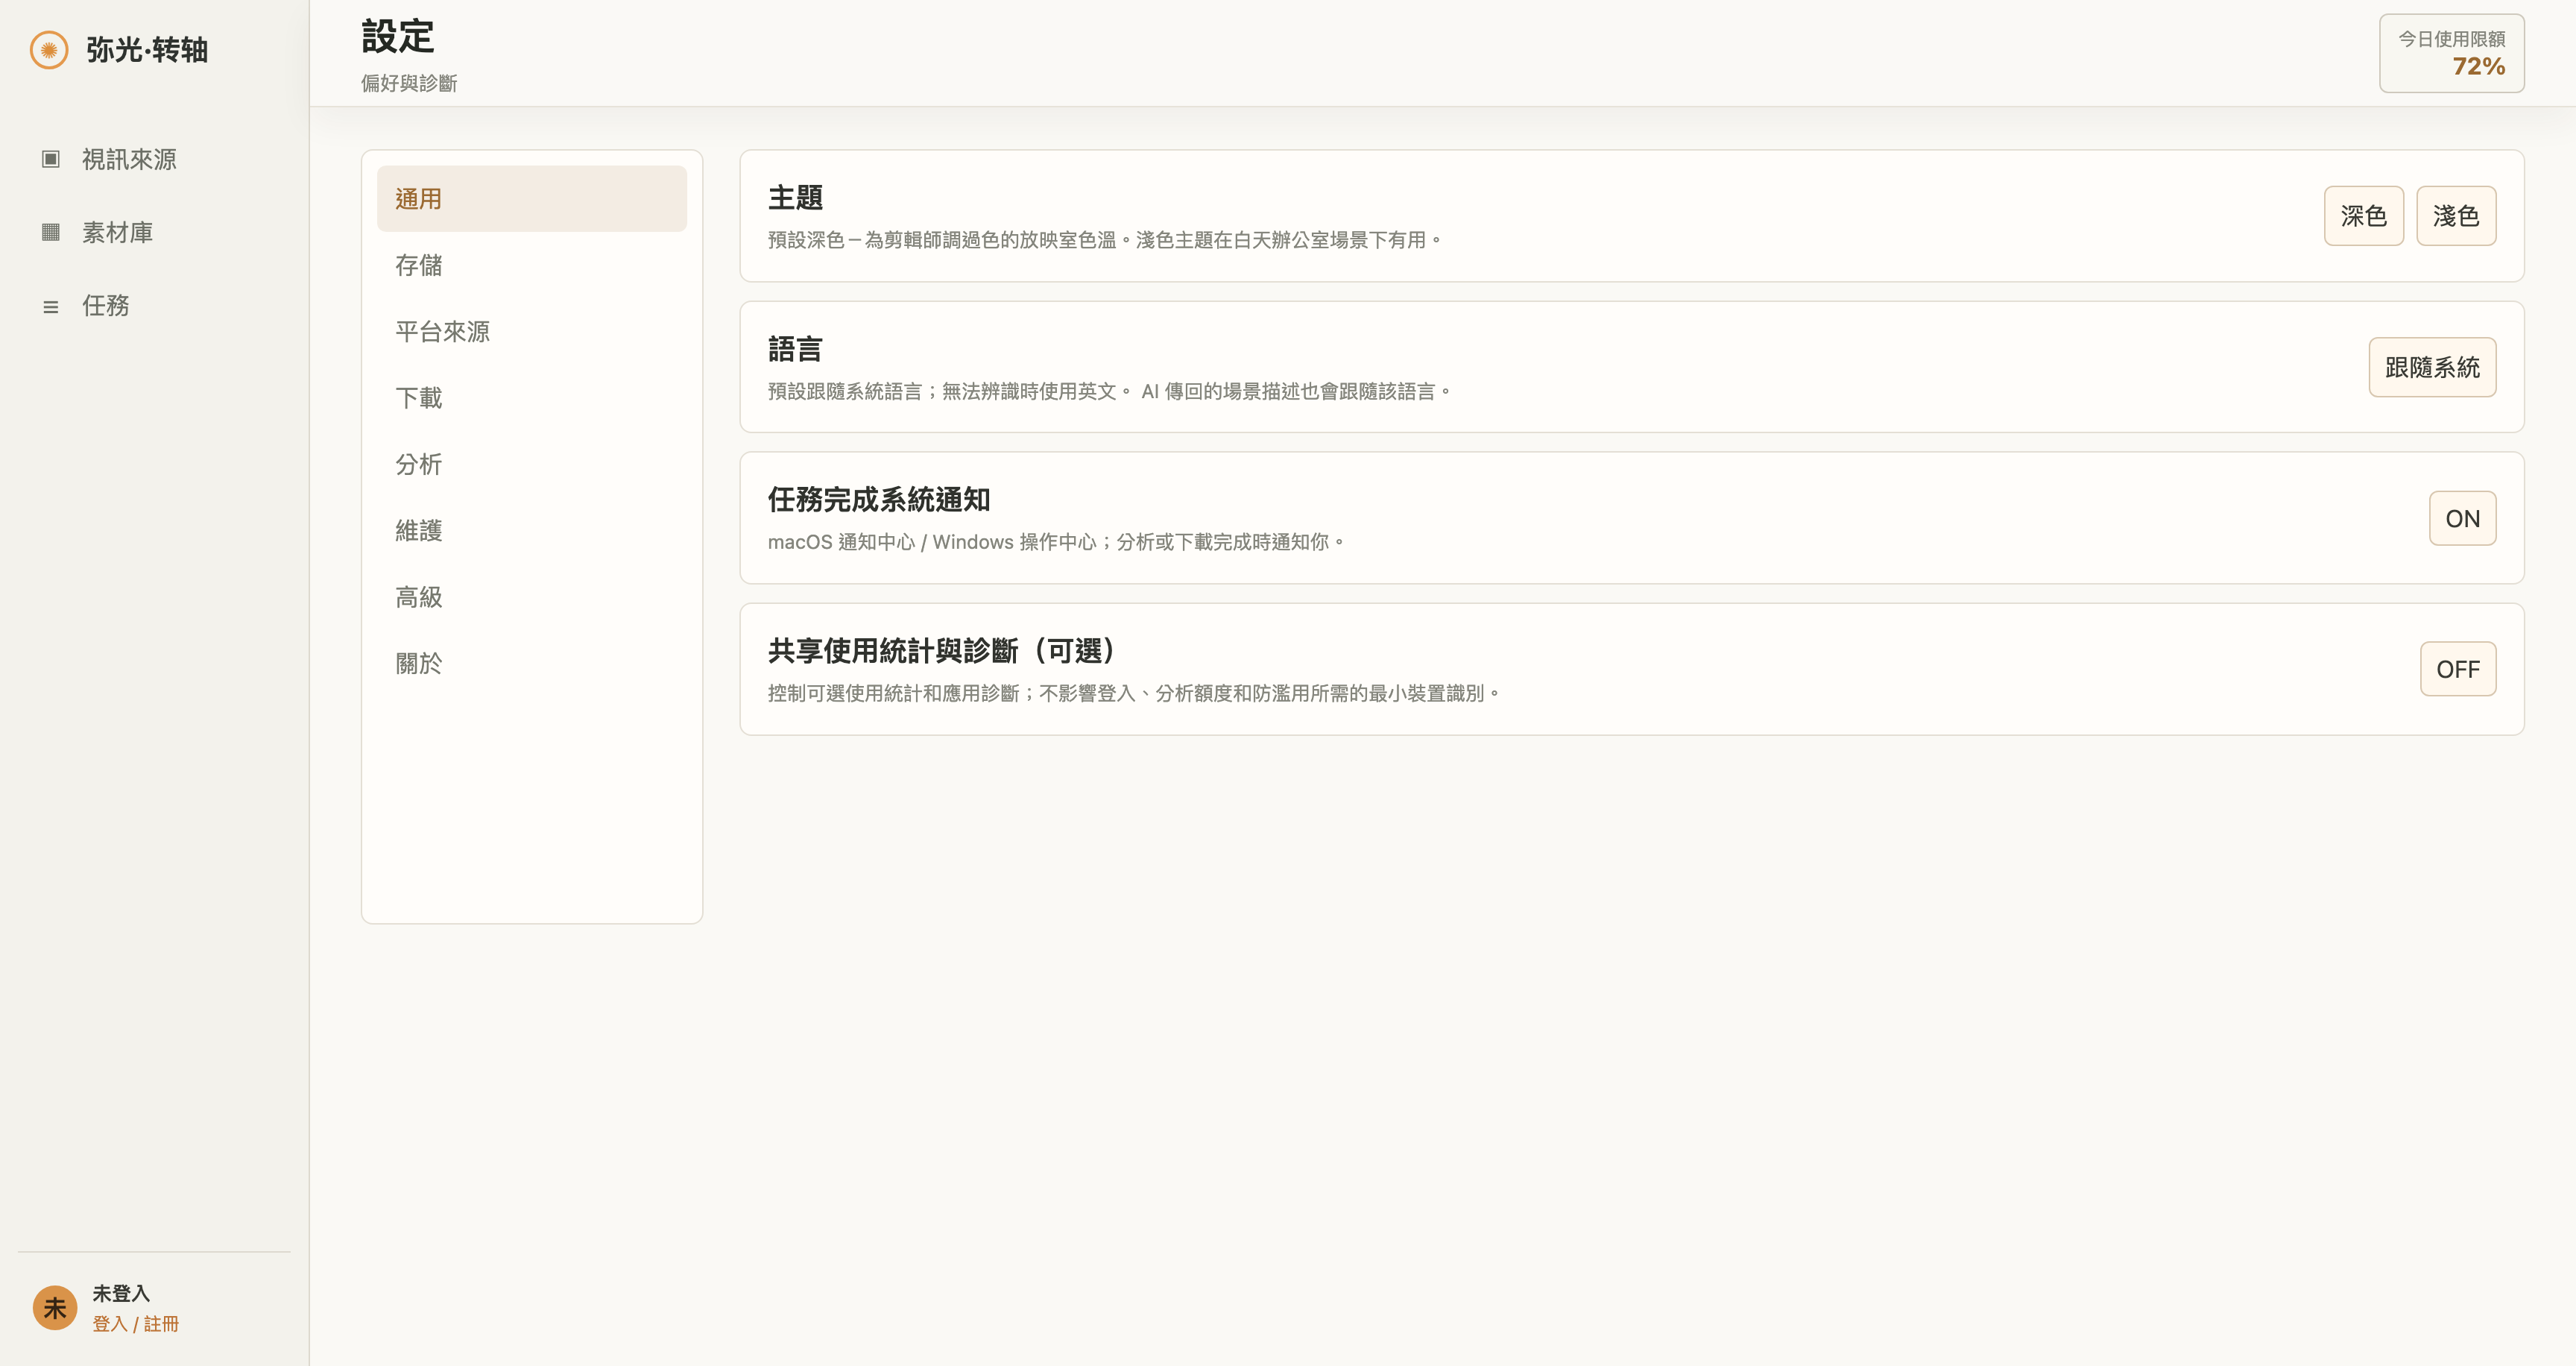Click the 任務 list icon
2576x1366 pixels.
point(51,306)
